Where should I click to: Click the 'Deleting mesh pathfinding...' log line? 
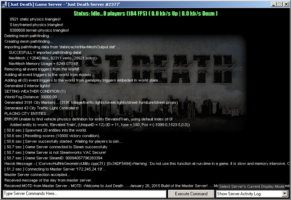28,36
